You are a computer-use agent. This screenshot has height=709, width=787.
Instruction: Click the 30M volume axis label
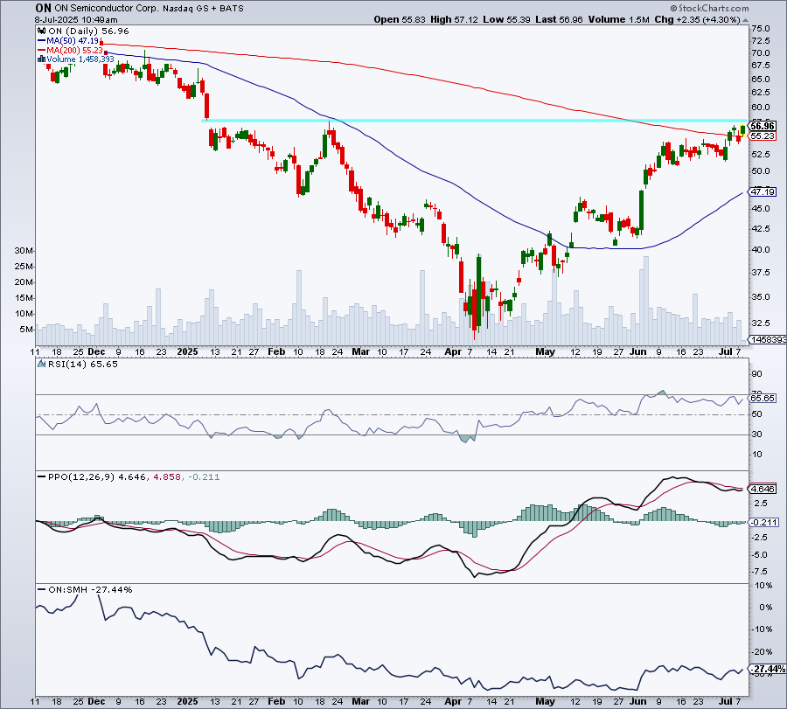pyautogui.click(x=24, y=250)
